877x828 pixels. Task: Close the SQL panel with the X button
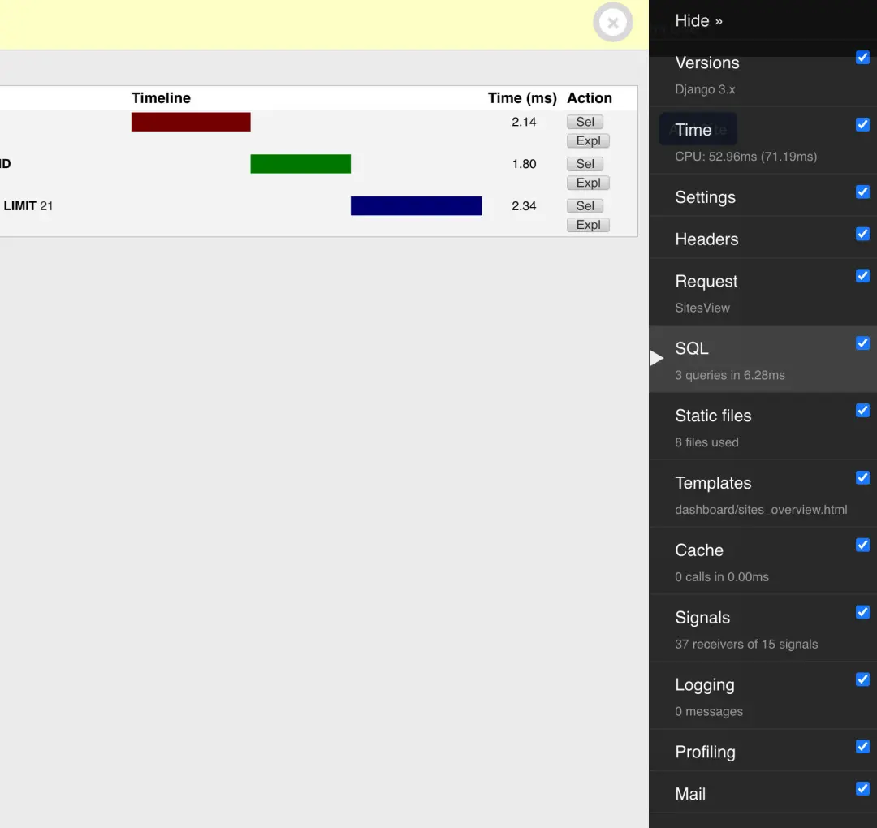613,23
